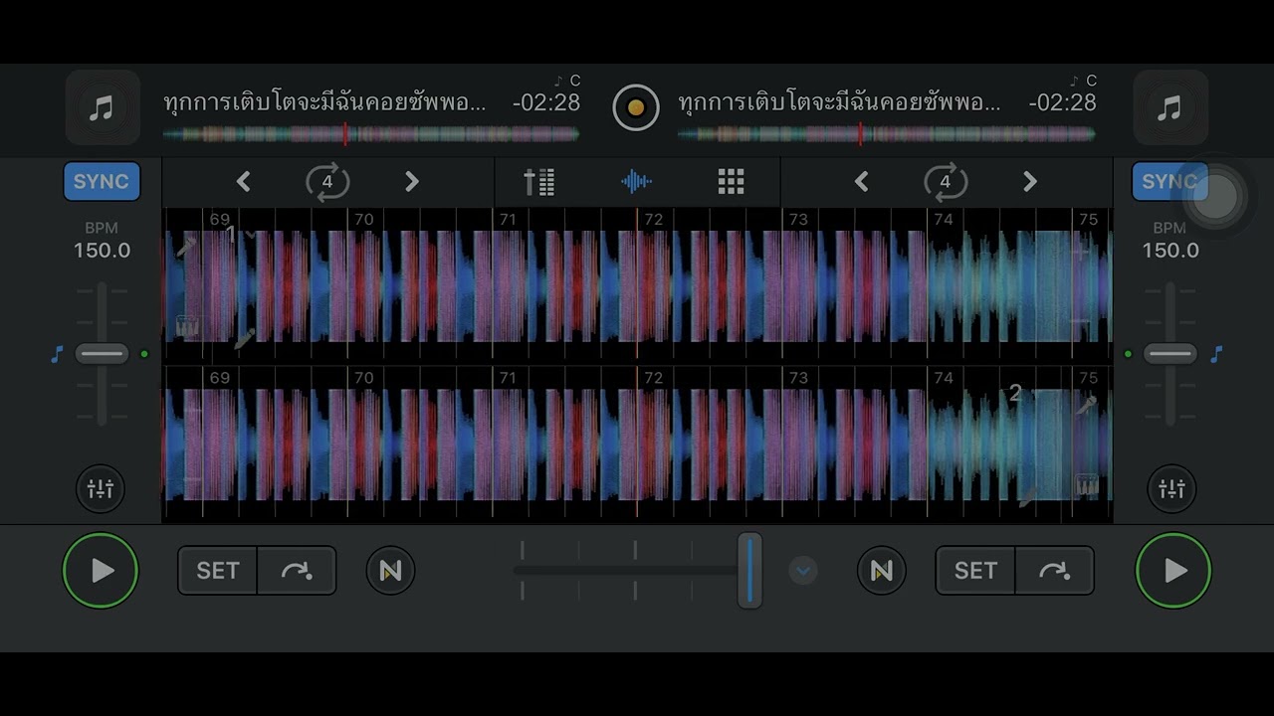Click bar 72 marker on deck 1 waveform
Viewport: 1274px width, 716px height.
(653, 220)
